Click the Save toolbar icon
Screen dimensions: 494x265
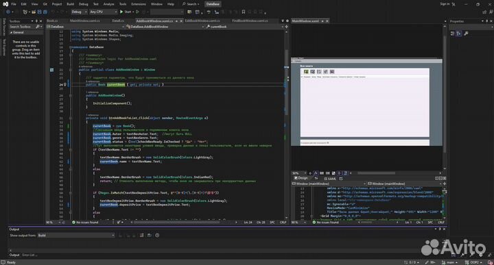coord(39,12)
